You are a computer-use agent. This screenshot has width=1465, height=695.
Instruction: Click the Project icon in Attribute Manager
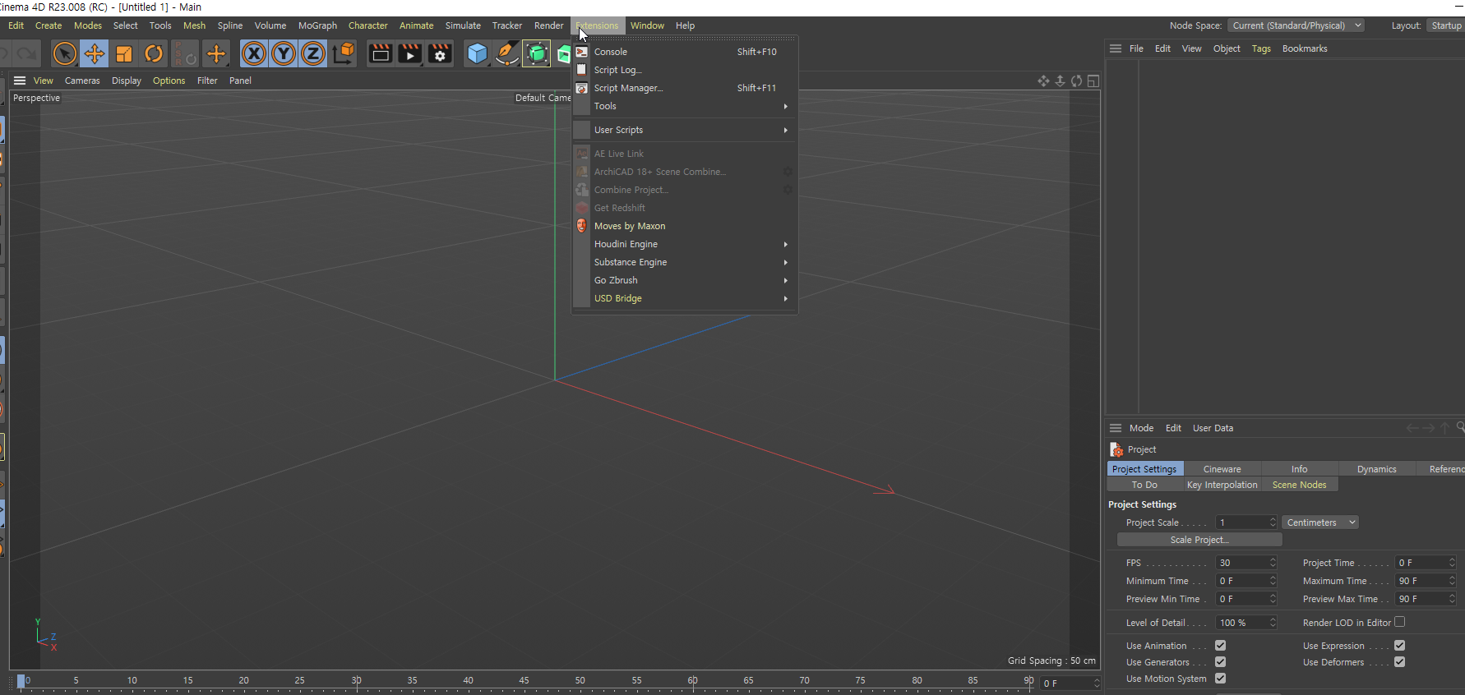1116,449
